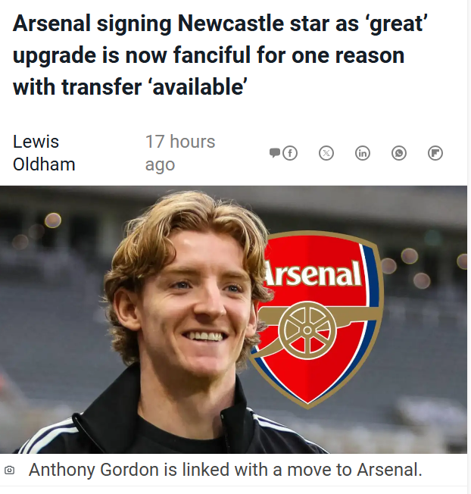Image resolution: width=471 pixels, height=494 pixels.
Task: Click the cannon graphic on the crest
Action: point(307,330)
